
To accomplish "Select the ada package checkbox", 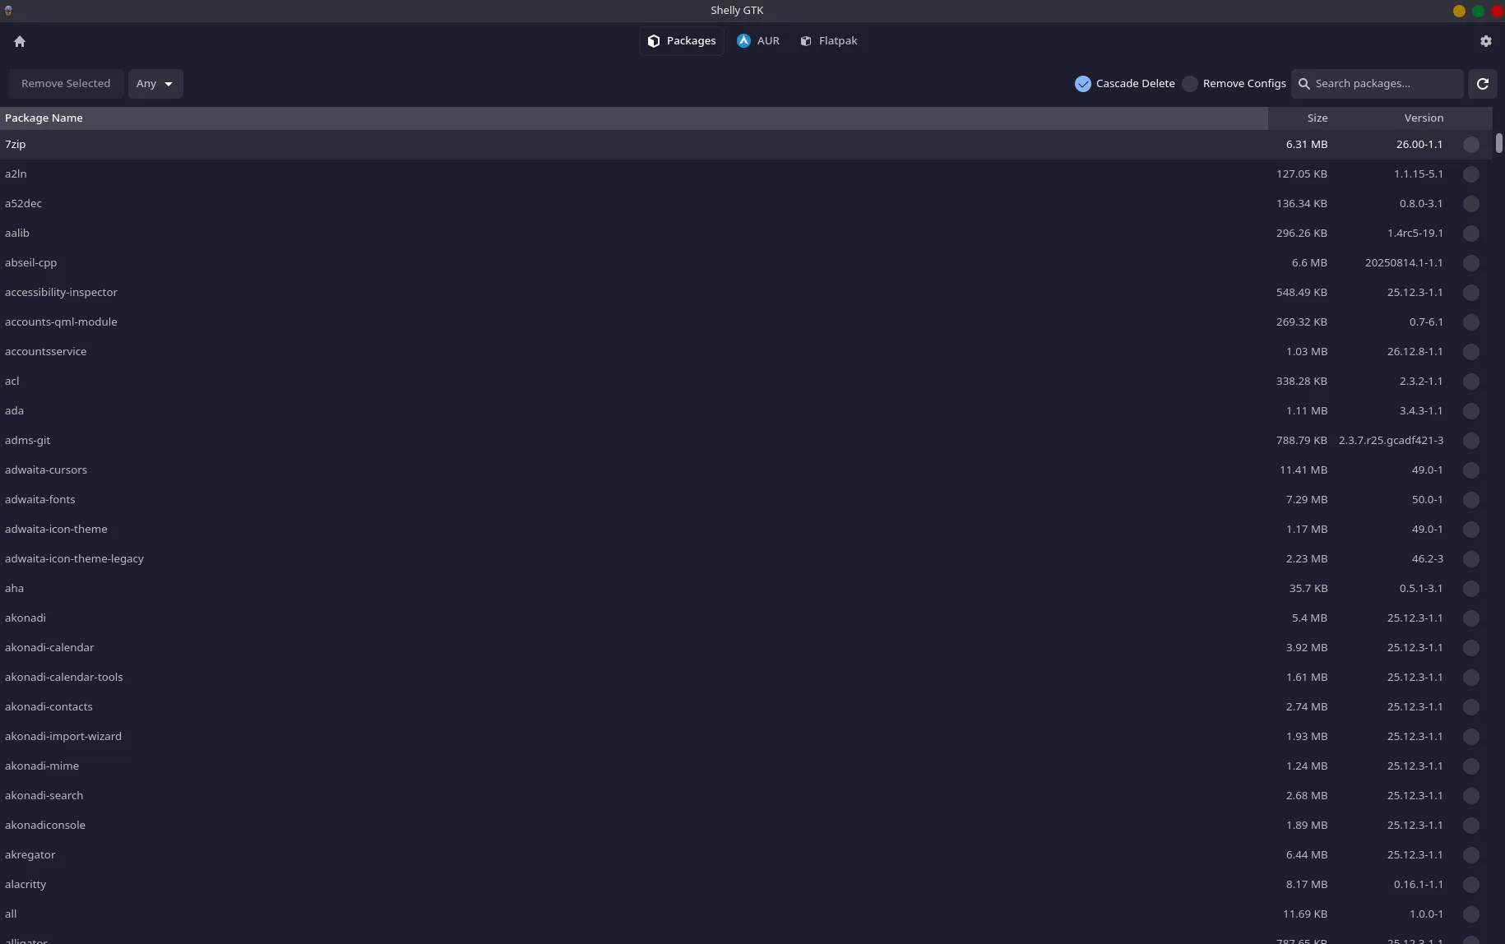I will click(1471, 411).
